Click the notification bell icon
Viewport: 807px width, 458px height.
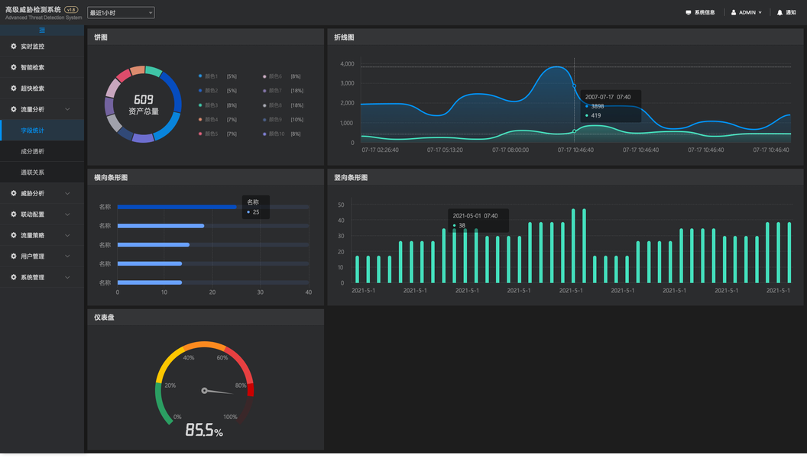[x=779, y=12]
